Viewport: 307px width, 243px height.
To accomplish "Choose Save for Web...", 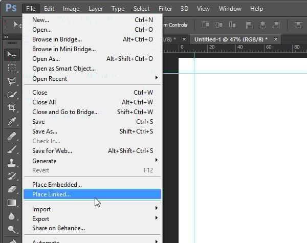I will pyautogui.click(x=92, y=151).
